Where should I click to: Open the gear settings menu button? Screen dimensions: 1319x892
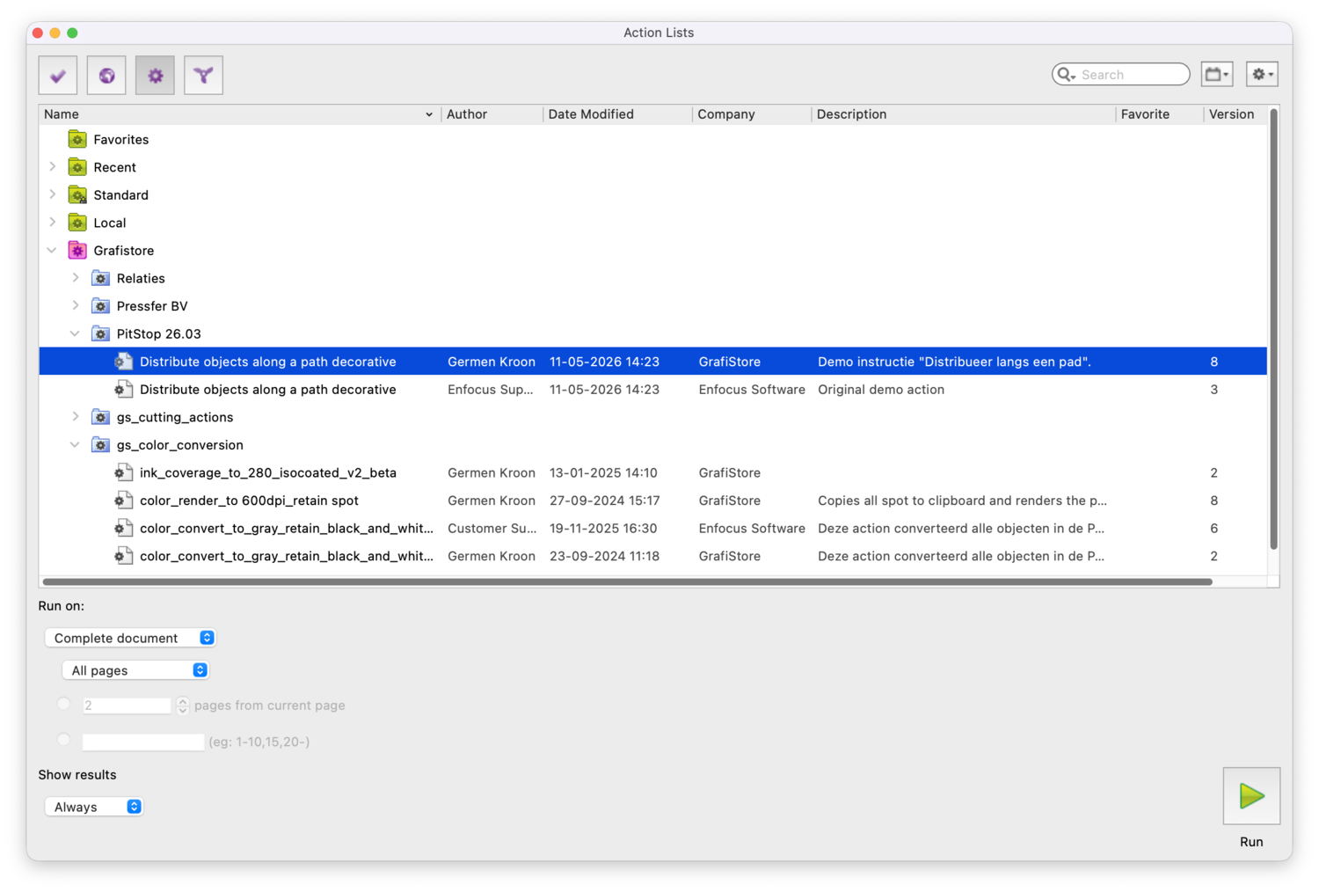pos(1262,75)
